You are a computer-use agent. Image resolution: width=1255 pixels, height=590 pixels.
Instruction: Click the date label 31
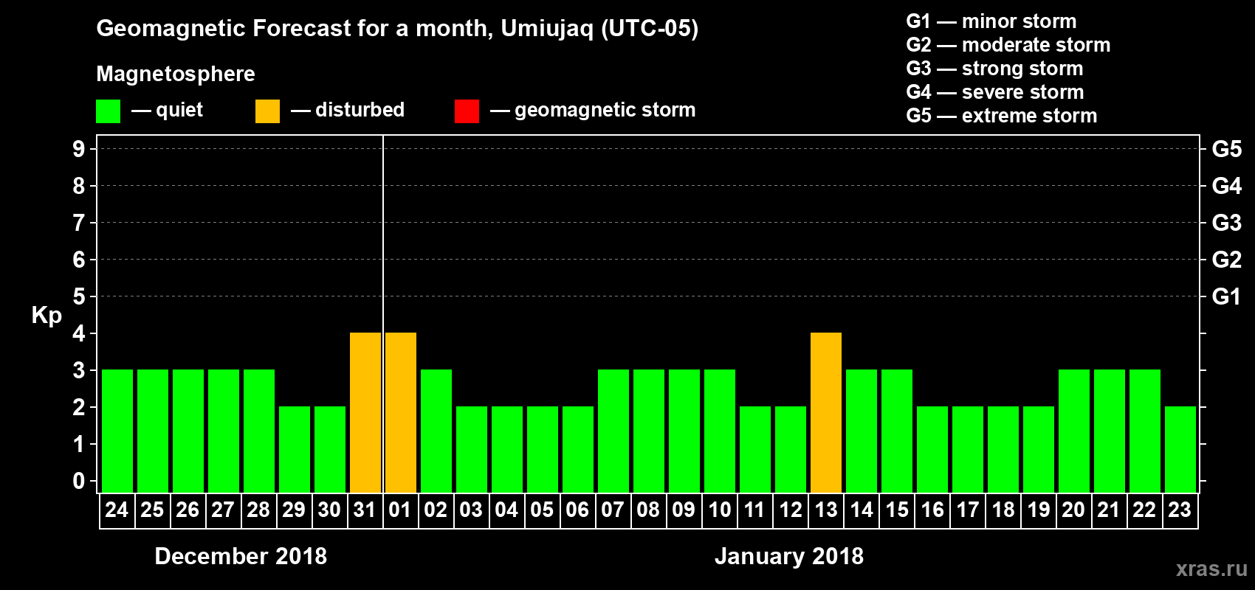click(x=365, y=510)
